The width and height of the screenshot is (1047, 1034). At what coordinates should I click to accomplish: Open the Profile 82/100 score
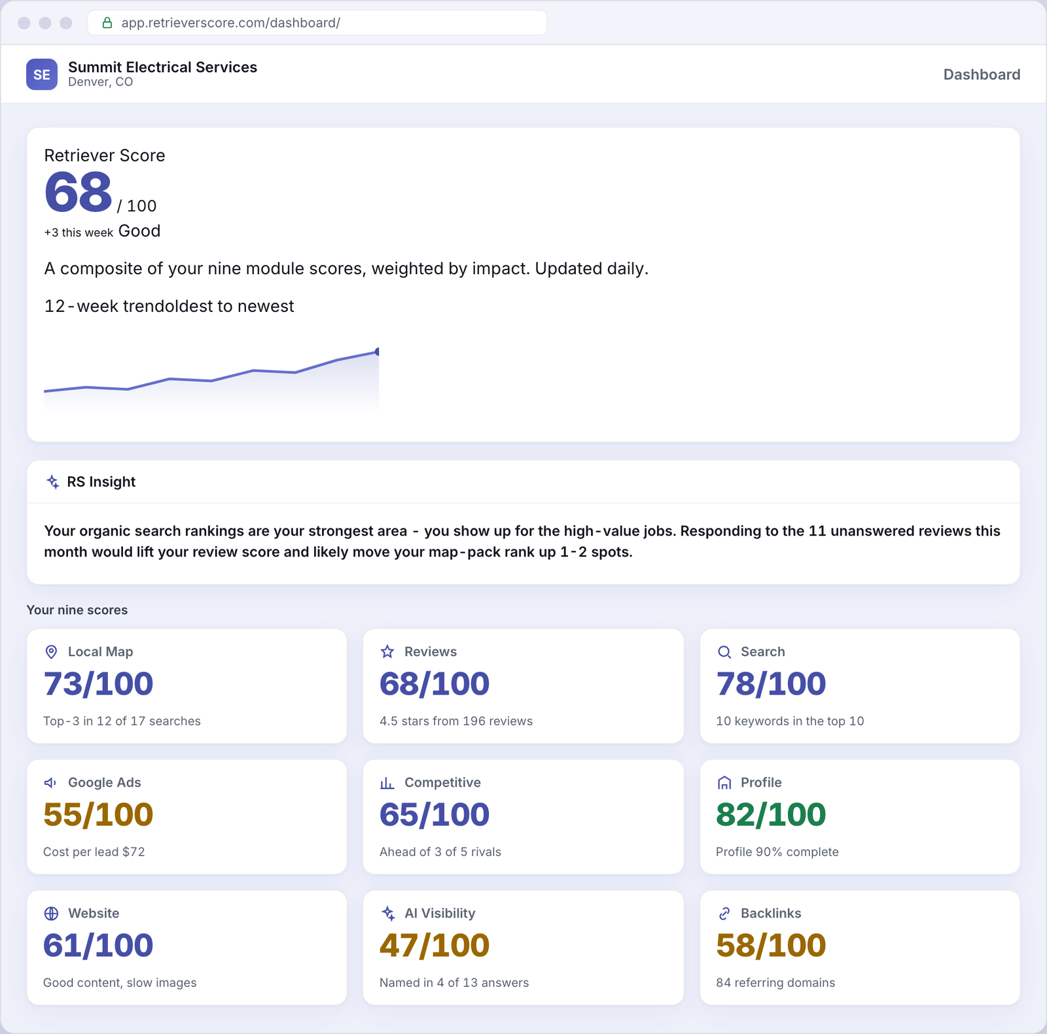771,815
